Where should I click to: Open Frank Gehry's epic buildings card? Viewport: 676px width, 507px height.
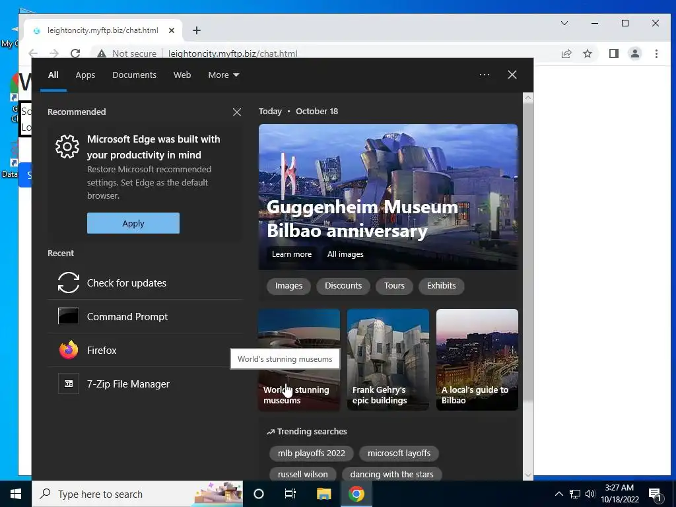[388, 360]
